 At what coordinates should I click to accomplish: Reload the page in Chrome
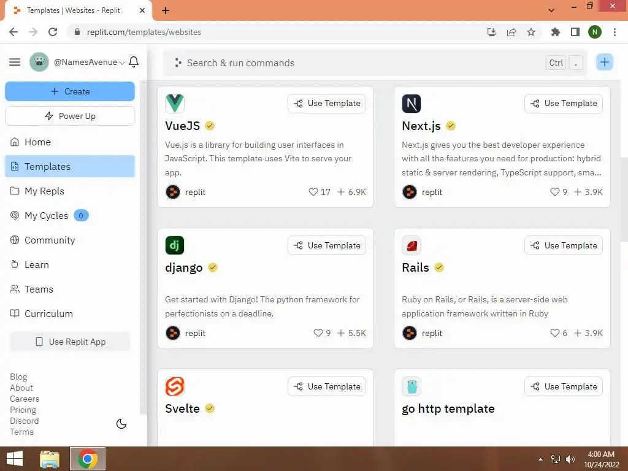(53, 32)
